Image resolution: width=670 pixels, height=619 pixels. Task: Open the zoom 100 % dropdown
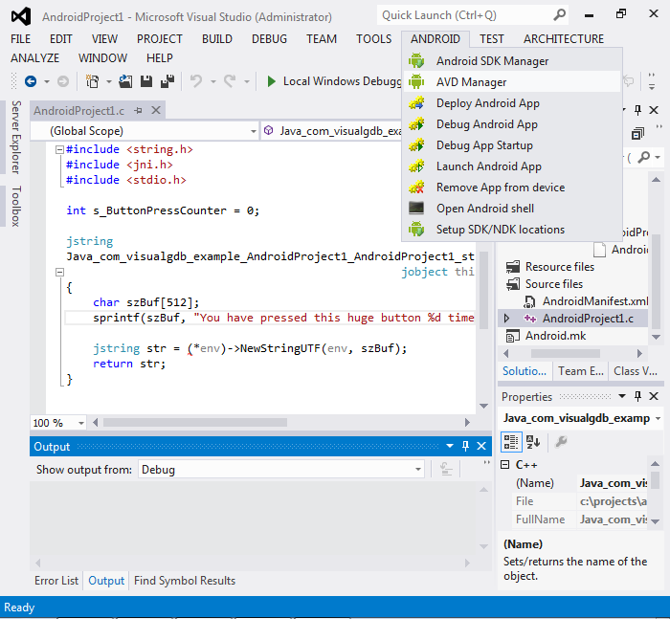pyautogui.click(x=81, y=423)
